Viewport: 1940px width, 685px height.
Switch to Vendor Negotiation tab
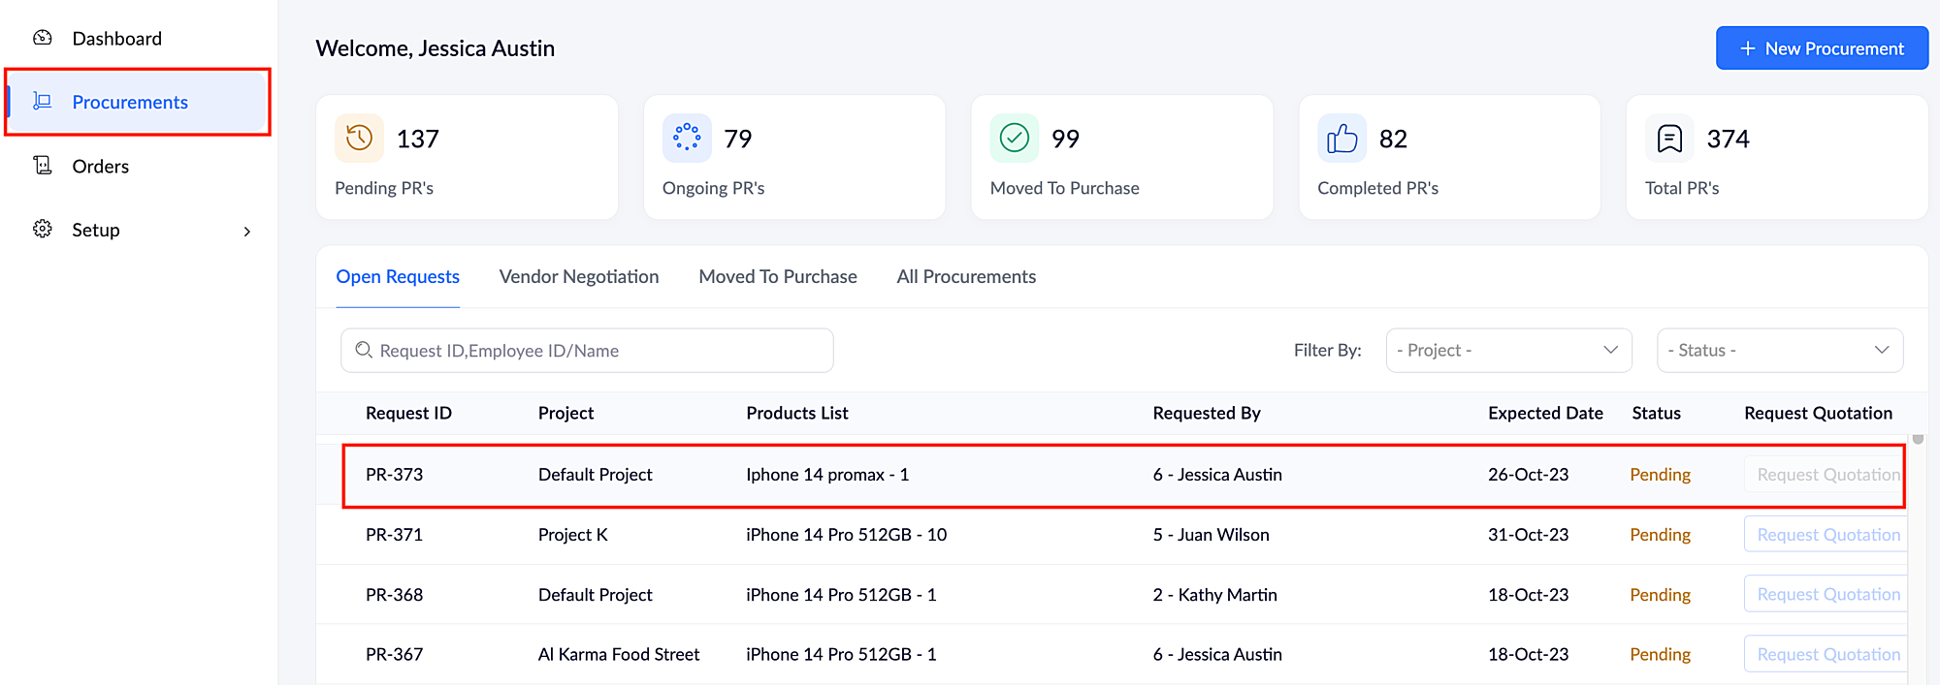tap(579, 277)
